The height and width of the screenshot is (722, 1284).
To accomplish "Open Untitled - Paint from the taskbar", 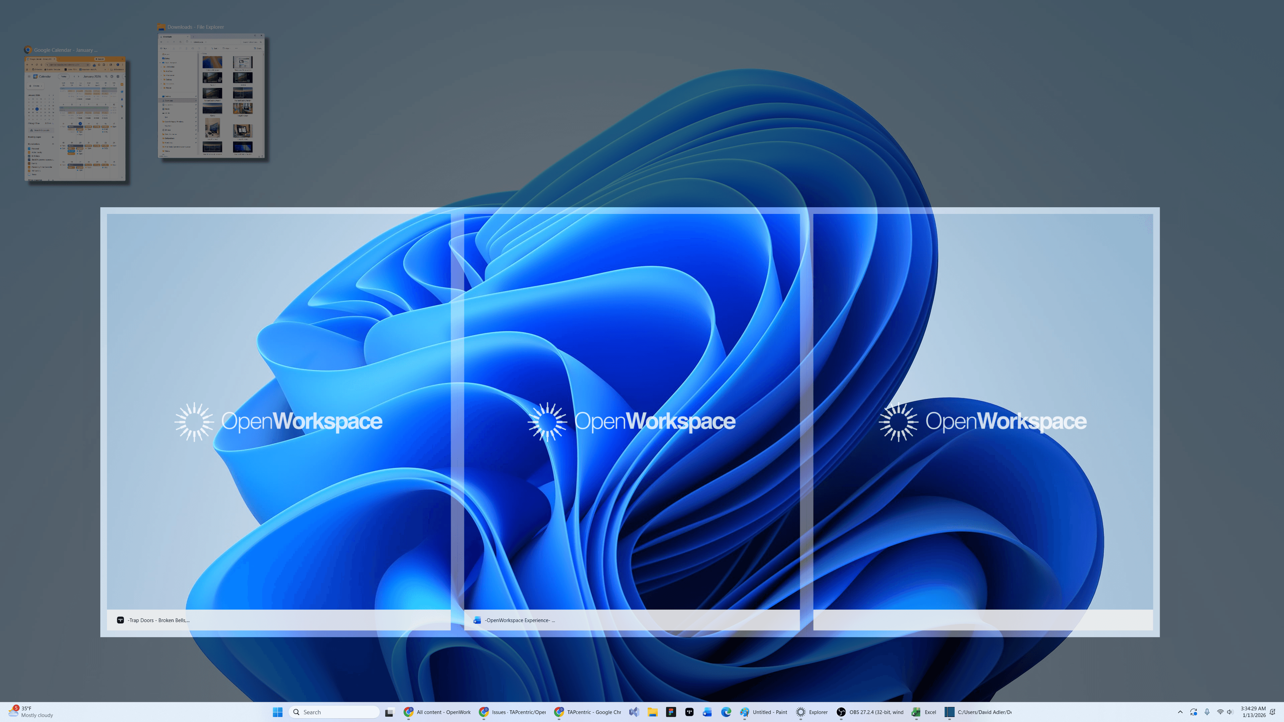I will pyautogui.click(x=745, y=712).
